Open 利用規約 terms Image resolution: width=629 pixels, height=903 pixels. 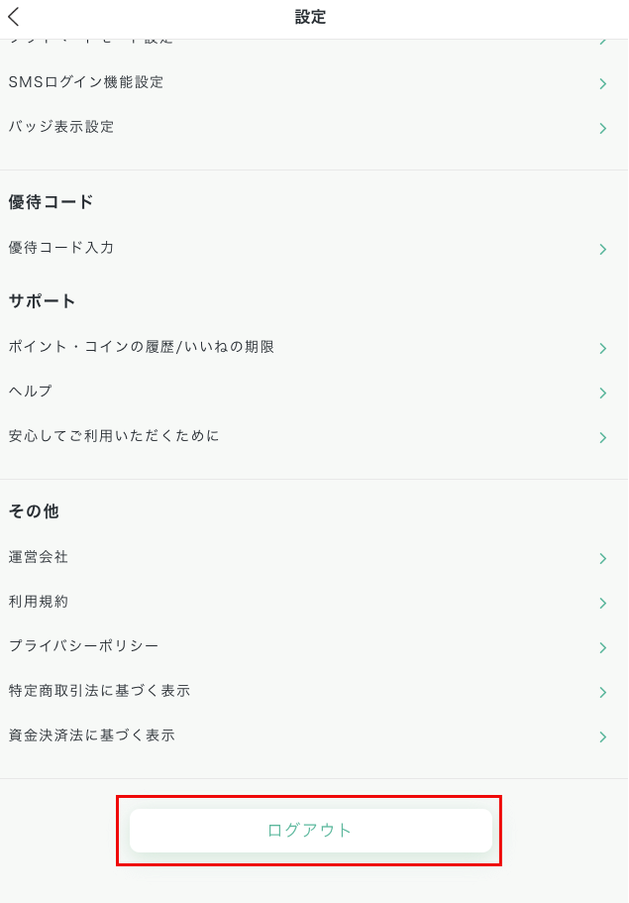[39, 602]
